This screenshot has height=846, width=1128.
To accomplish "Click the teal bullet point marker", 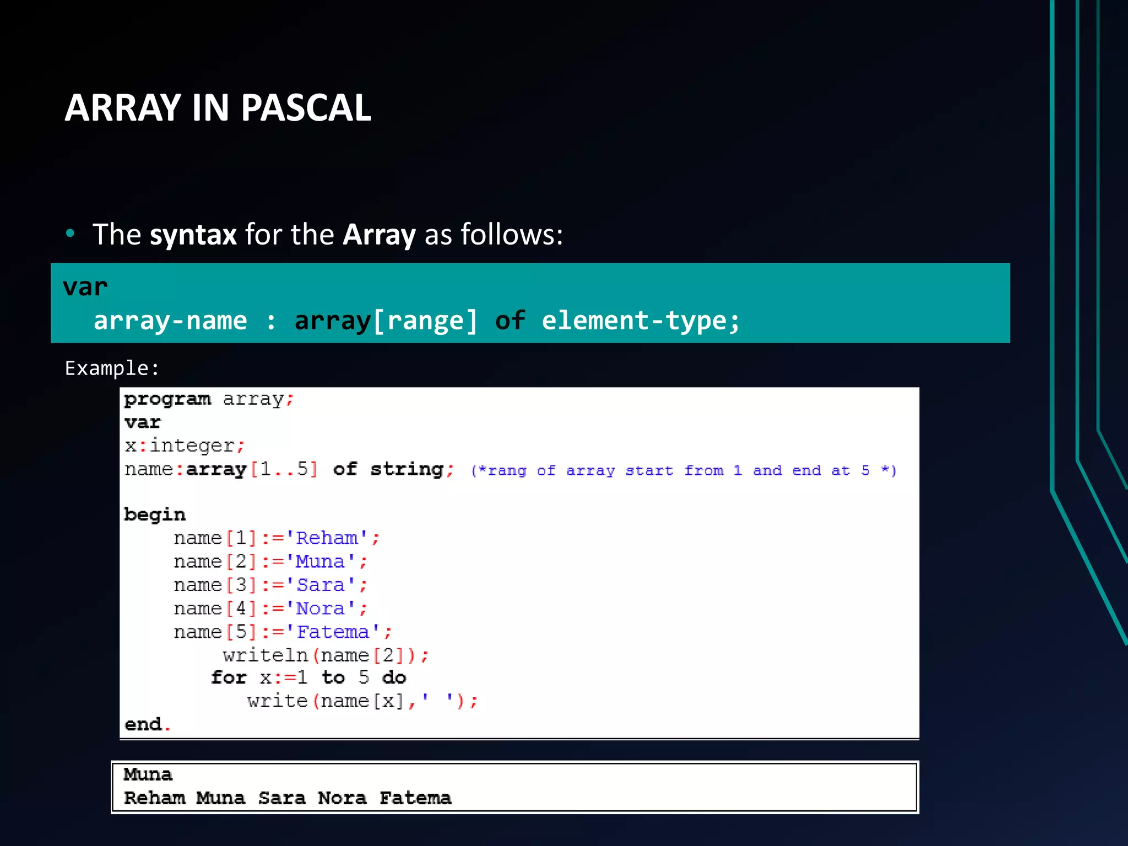I will (70, 234).
